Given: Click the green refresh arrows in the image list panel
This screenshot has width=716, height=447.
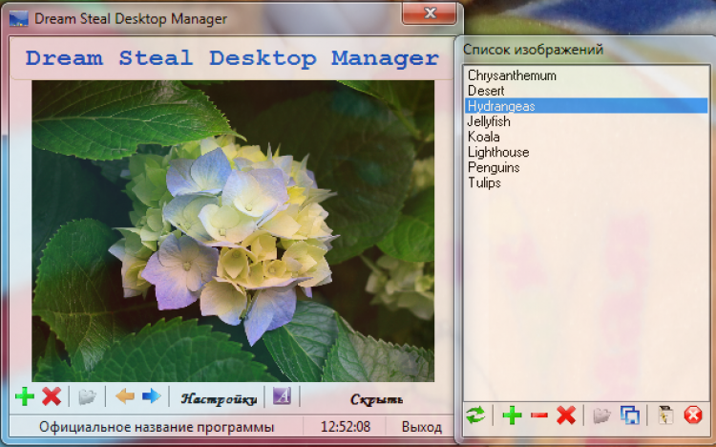Looking at the screenshot, I should (475, 415).
